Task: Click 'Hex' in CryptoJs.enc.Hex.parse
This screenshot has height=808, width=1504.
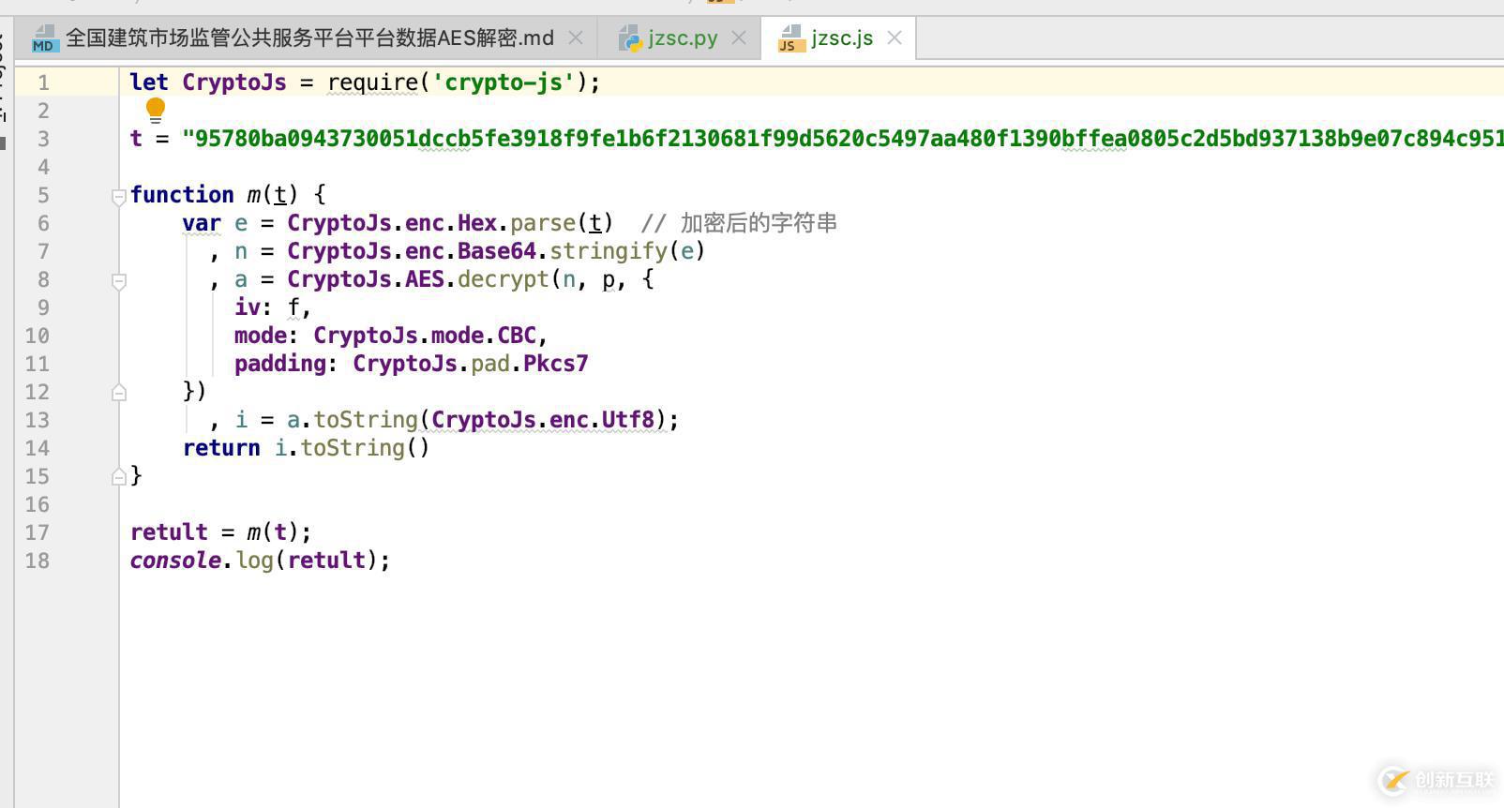Action: click(477, 223)
